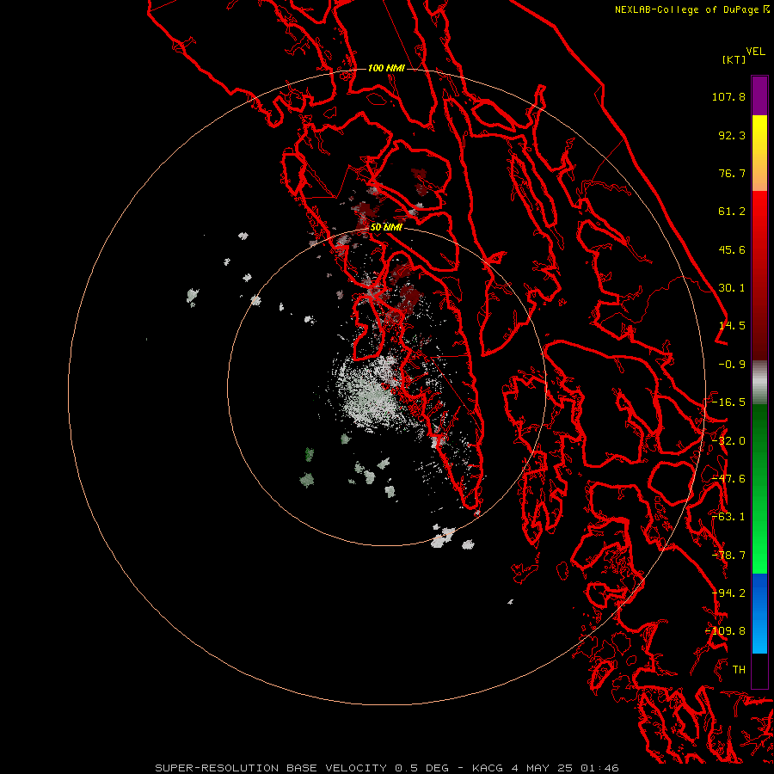Click the gray segment of the color bar
774x774 pixels.
coord(759,383)
